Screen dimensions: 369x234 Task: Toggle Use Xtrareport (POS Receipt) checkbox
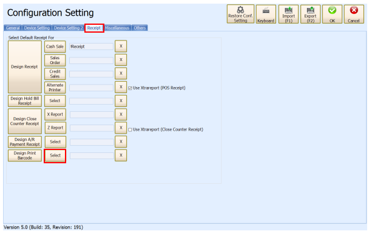click(x=130, y=88)
